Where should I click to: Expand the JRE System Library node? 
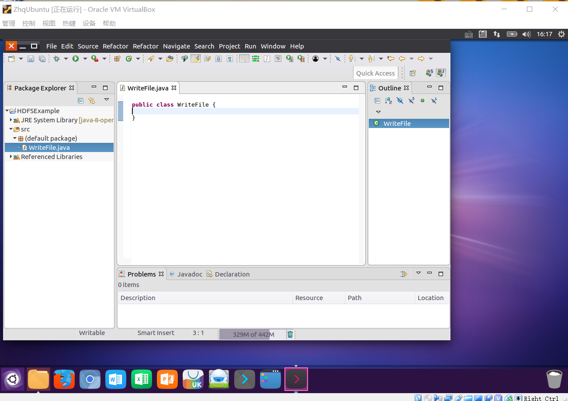point(11,120)
